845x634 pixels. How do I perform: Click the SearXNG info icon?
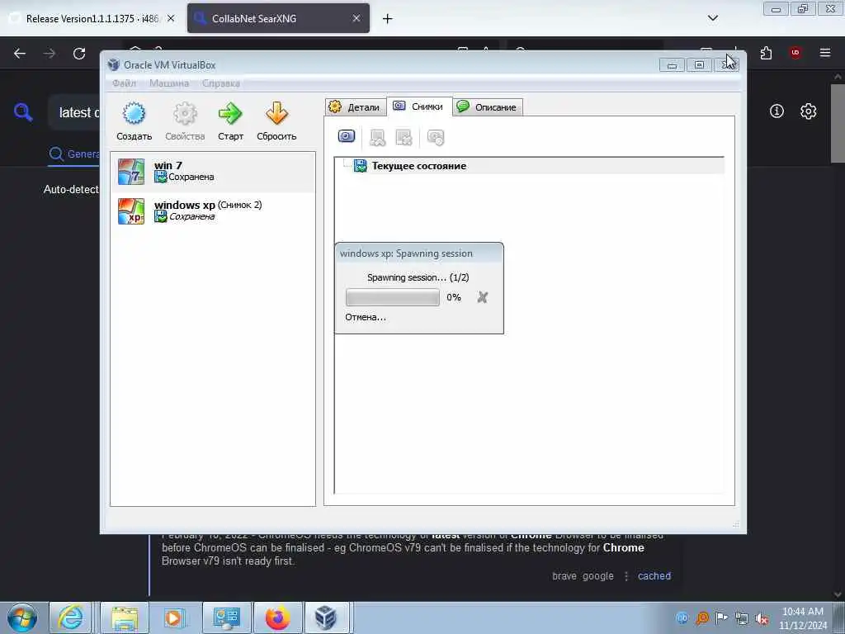(777, 111)
